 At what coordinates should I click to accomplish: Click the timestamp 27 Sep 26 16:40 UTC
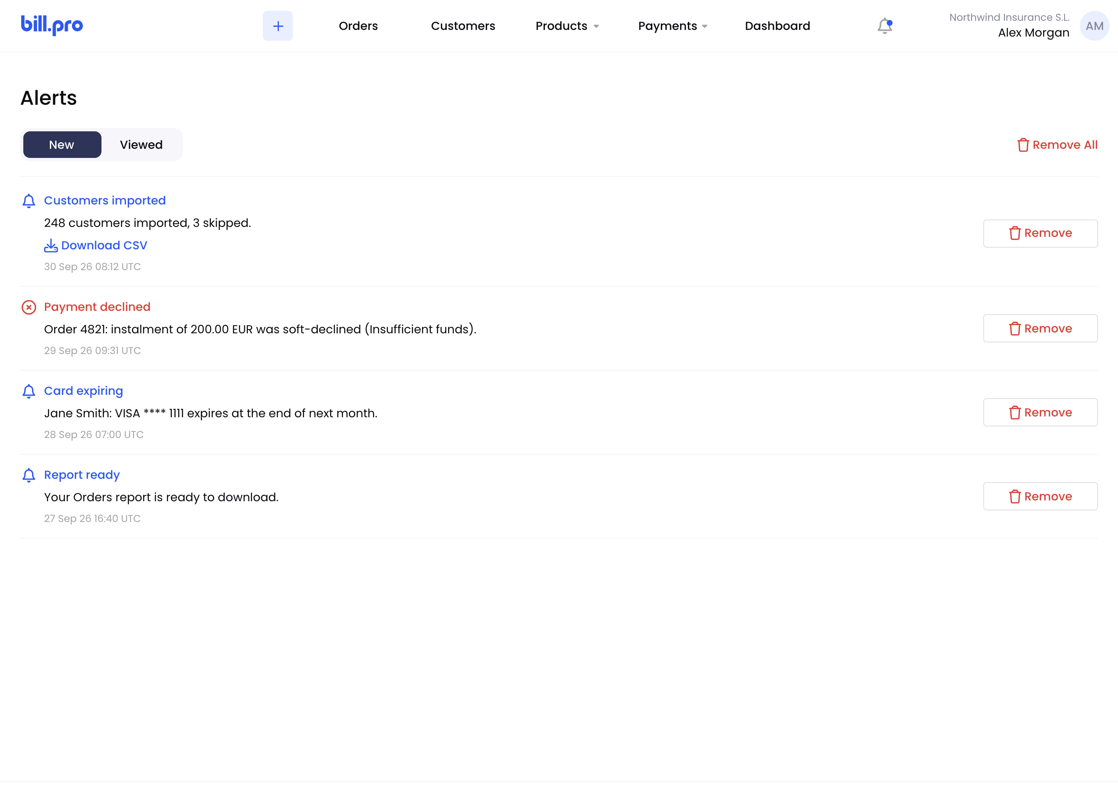point(92,519)
